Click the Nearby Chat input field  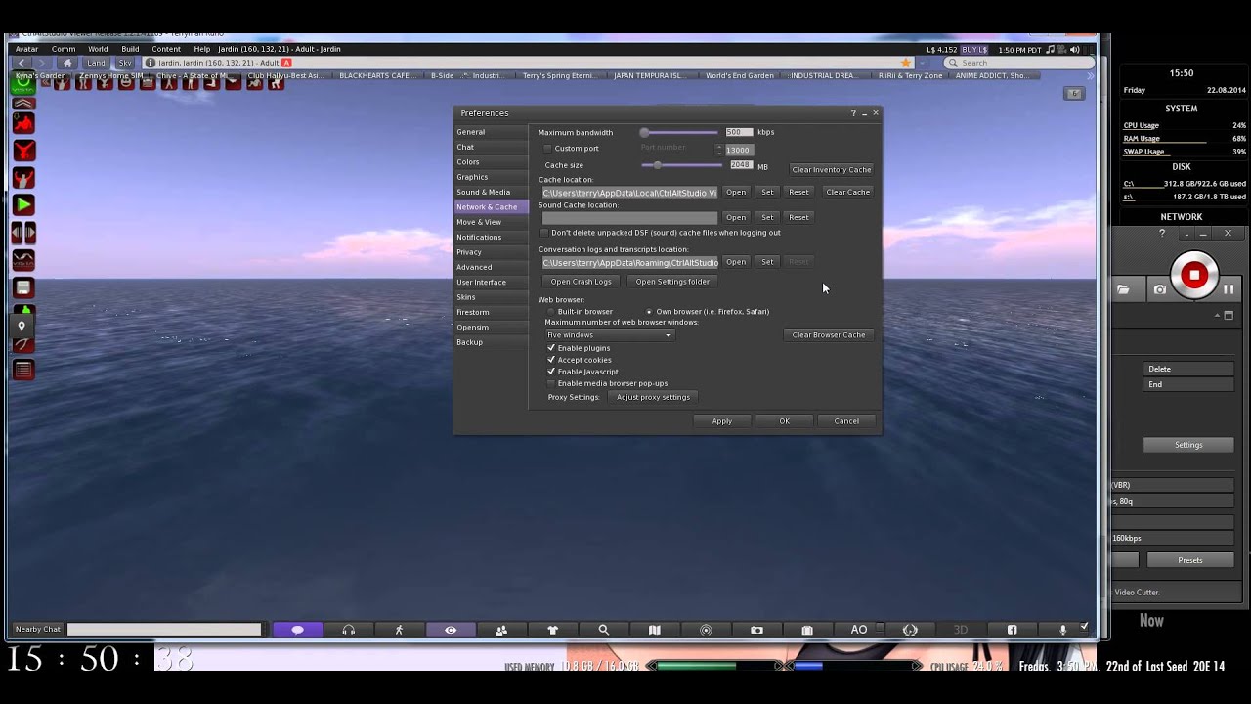coord(164,630)
